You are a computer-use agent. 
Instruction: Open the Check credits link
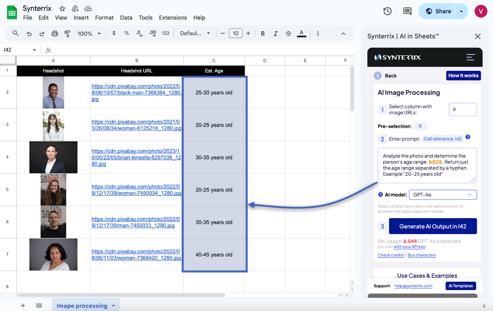tap(391, 255)
